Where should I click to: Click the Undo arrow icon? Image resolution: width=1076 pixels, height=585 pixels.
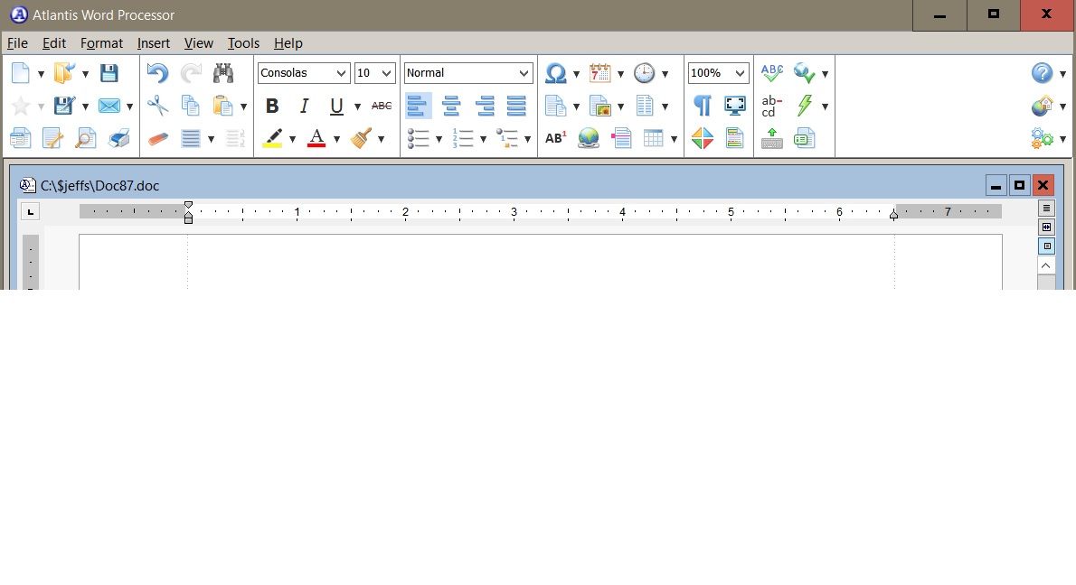157,73
